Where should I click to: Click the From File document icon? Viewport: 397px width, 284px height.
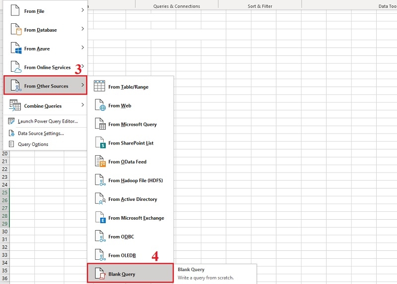15,10
